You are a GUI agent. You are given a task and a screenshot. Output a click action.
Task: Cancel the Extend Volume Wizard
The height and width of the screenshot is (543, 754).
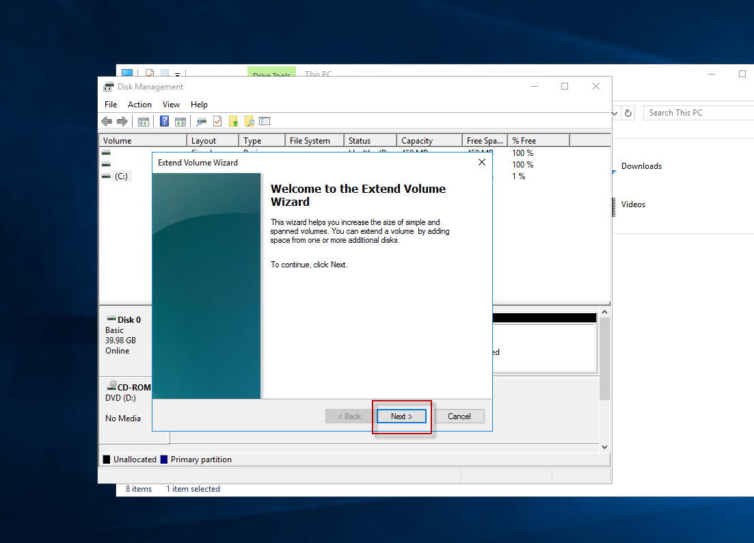tap(459, 416)
